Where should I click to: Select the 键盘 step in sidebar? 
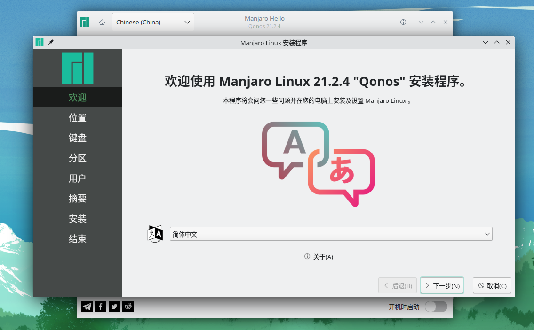(x=77, y=138)
